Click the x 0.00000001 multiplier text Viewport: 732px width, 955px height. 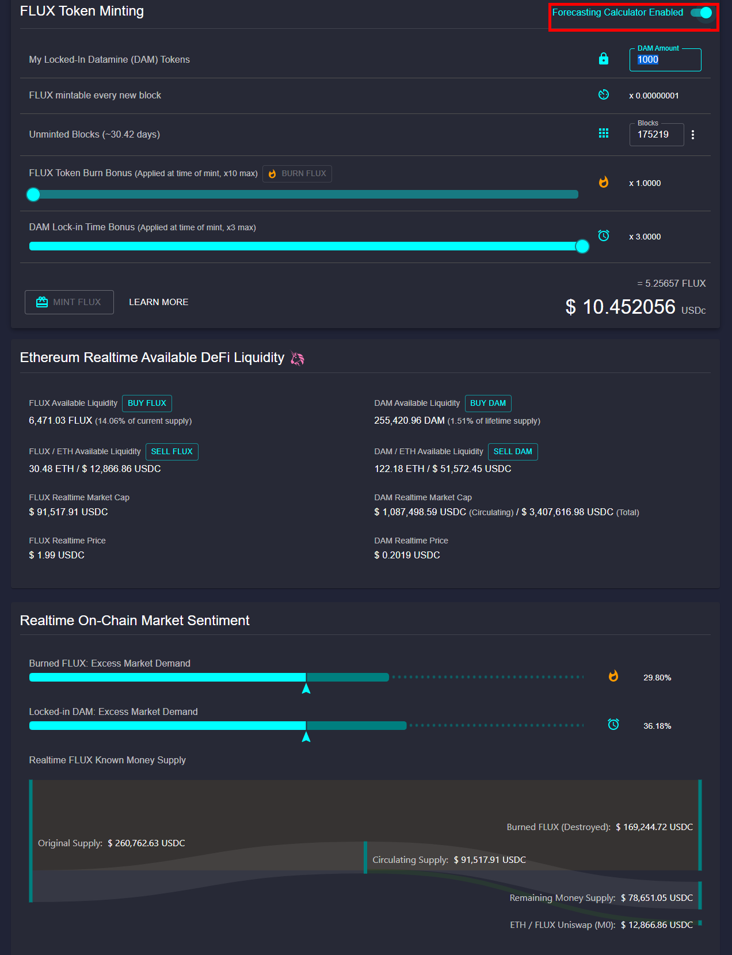654,96
